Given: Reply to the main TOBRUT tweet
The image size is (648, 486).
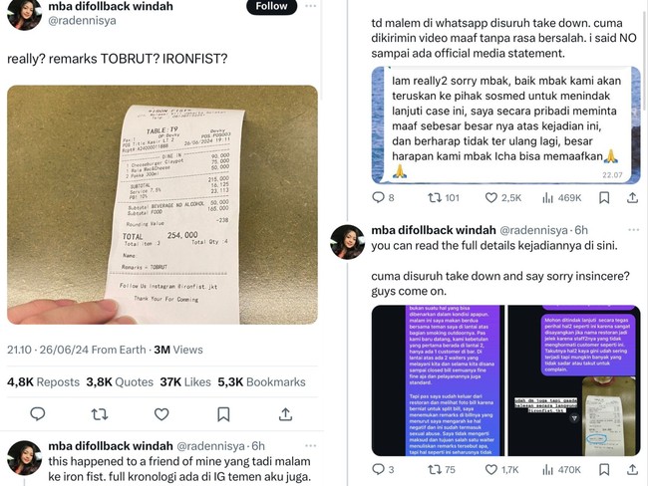Looking at the screenshot, I should coord(38,413).
